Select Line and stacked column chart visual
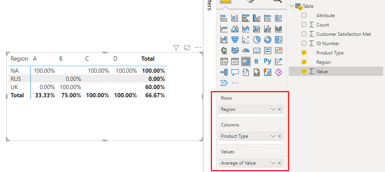This screenshot has height=172, width=385. 257,29
